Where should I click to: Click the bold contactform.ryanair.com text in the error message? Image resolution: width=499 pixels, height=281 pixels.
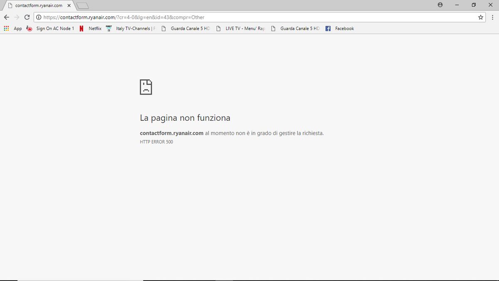point(172,133)
